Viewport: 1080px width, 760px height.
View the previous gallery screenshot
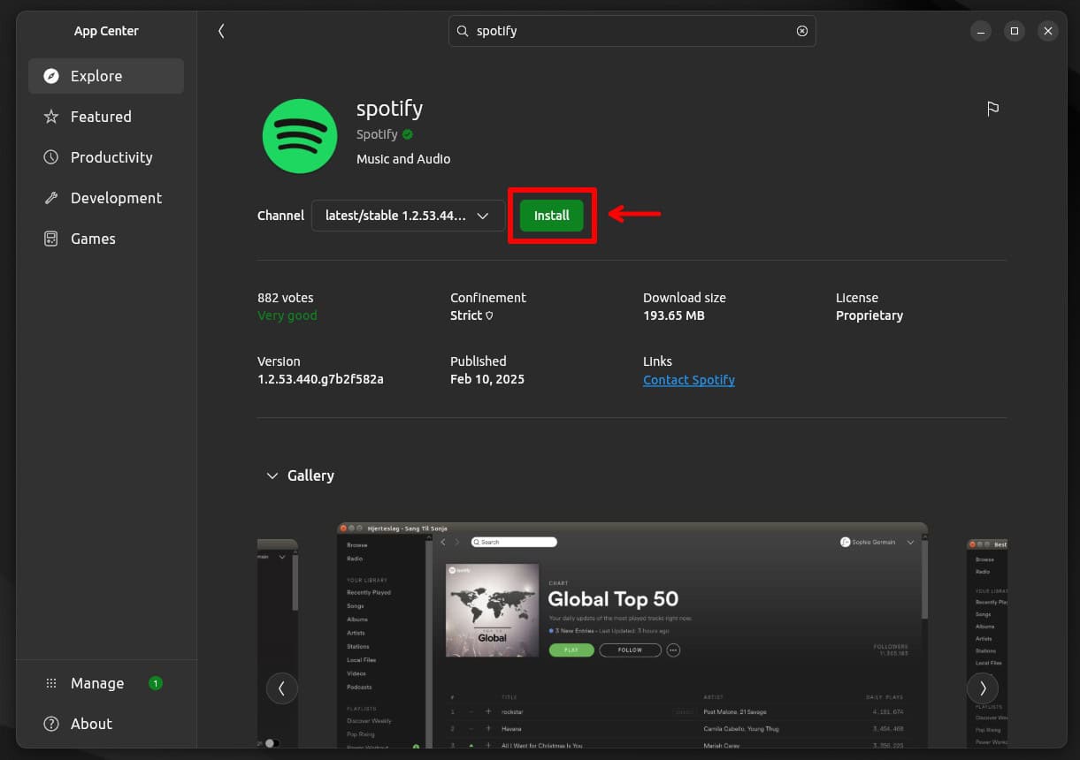click(x=281, y=688)
